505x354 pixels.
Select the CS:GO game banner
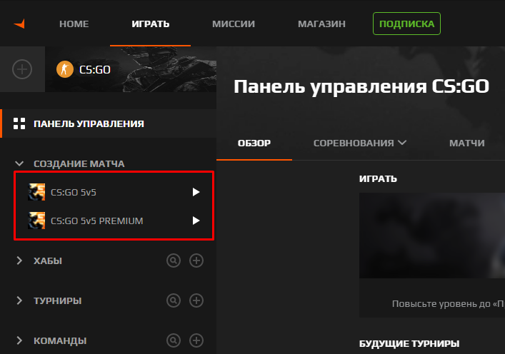click(131, 69)
